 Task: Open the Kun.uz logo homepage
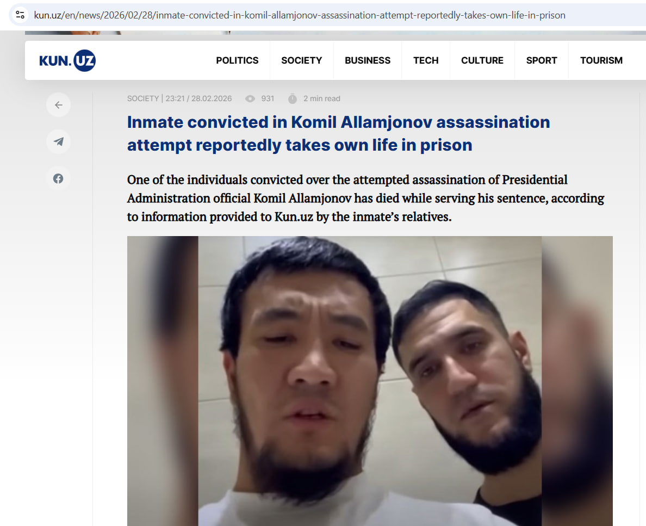[67, 60]
